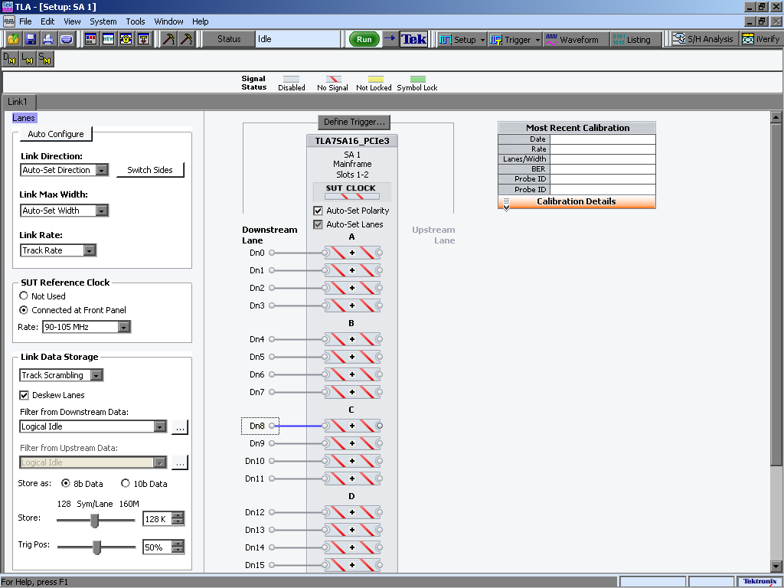Click the dropdown arrow next to Trigger

(537, 40)
